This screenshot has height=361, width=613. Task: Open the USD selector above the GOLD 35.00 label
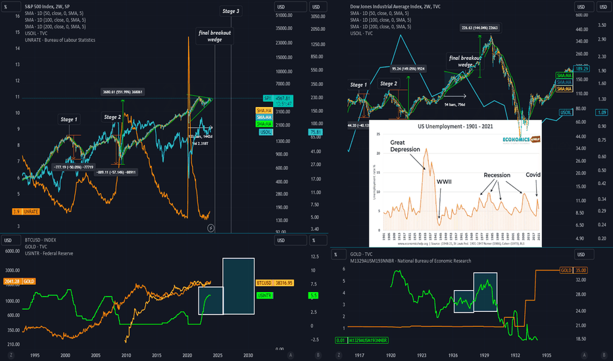tap(584, 255)
